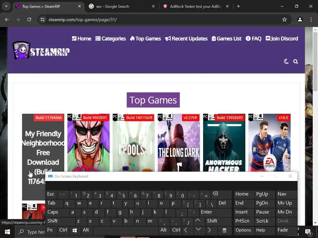
Task: Open the Windows Start menu
Action: 7,232
